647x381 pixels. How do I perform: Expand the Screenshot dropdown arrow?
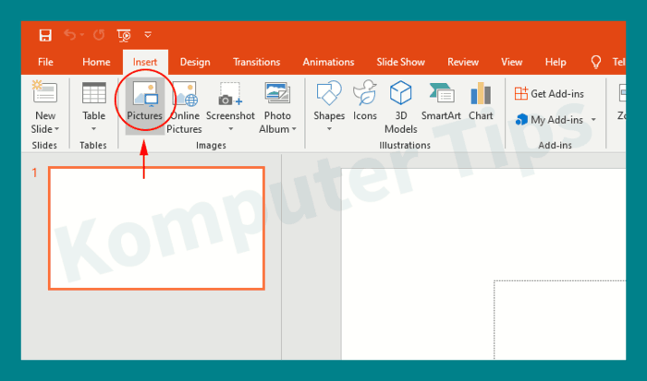coord(231,129)
